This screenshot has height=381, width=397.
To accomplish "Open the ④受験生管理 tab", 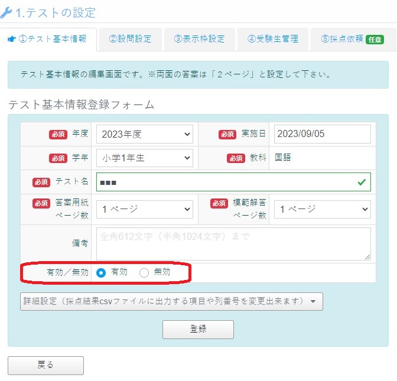I will (273, 40).
